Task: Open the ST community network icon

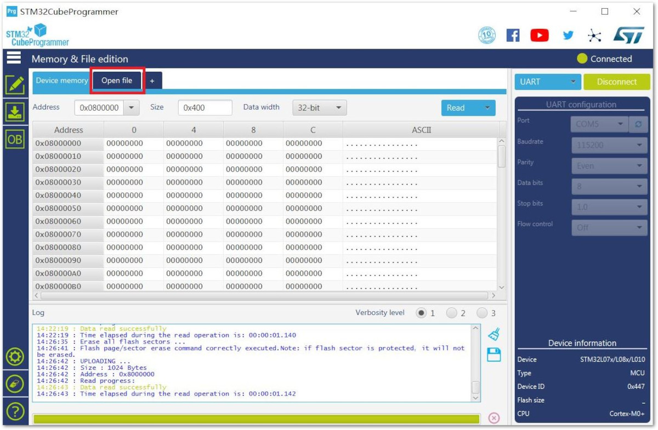Action: click(x=594, y=36)
